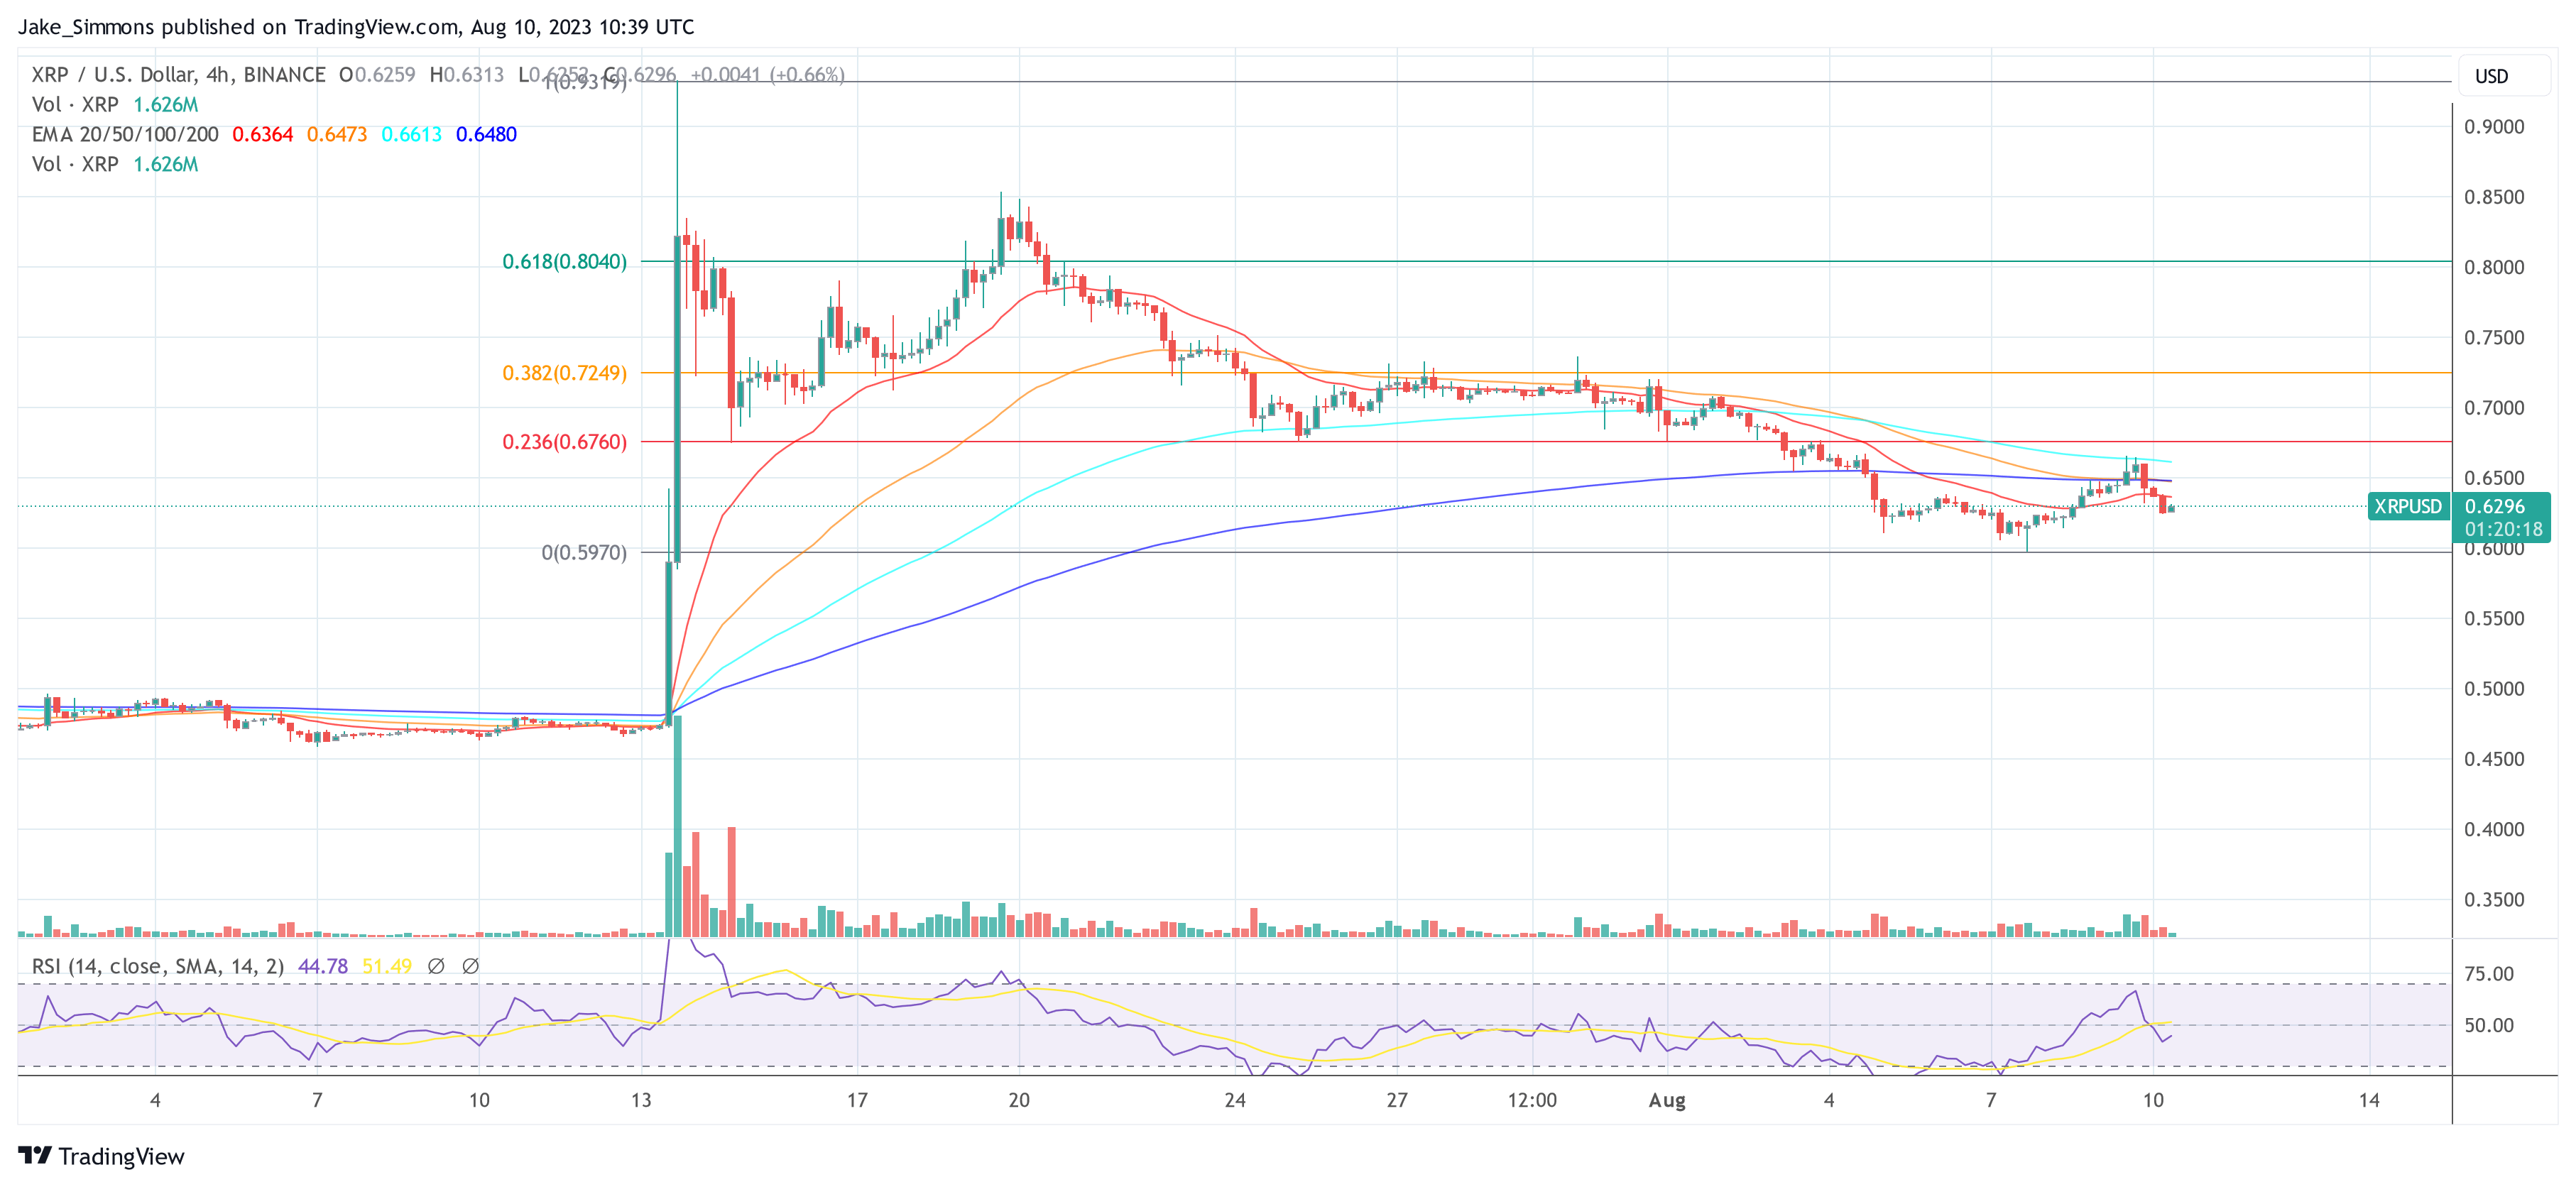Click the candle countdown 01:20:18
2576x1187 pixels.
[x=2502, y=529]
